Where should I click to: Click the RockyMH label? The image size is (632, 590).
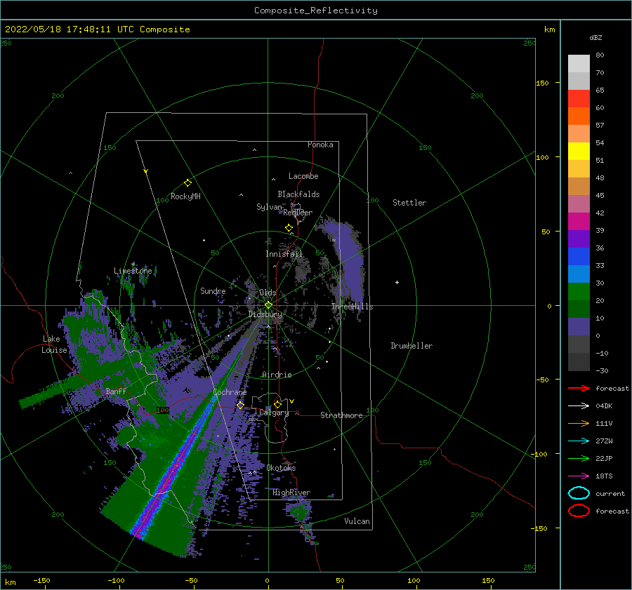185,196
